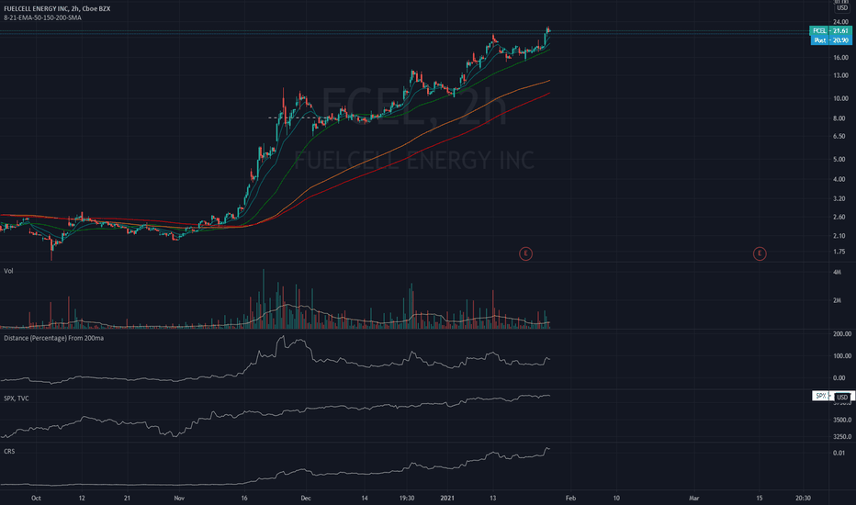Viewport: 856px width, 505px height.
Task: Click the Mar label on time axis
Action: [693, 498]
